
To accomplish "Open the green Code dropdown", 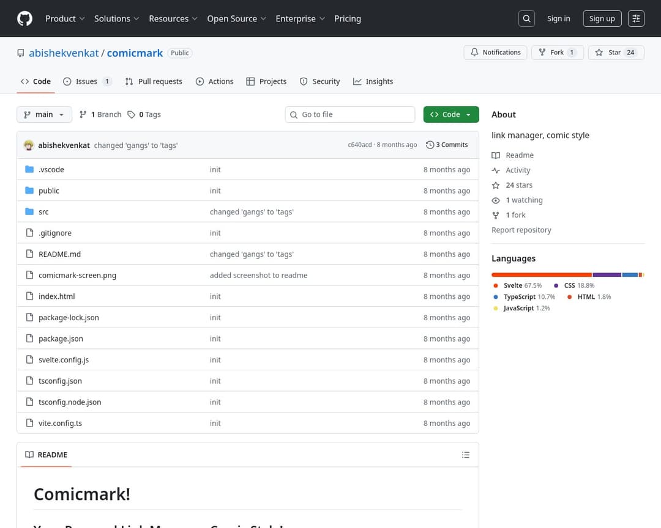I will (450, 114).
